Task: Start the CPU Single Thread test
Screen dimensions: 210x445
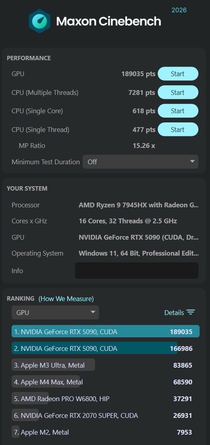Action: tap(178, 130)
